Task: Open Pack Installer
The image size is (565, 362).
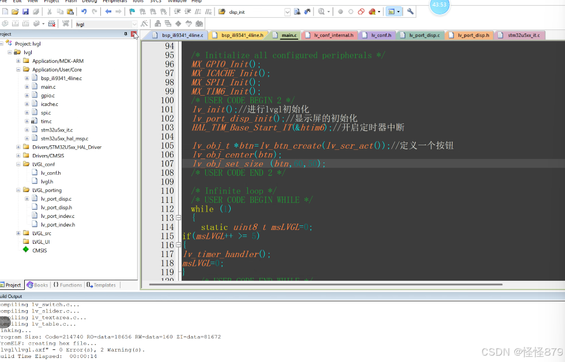Action: 199,24
